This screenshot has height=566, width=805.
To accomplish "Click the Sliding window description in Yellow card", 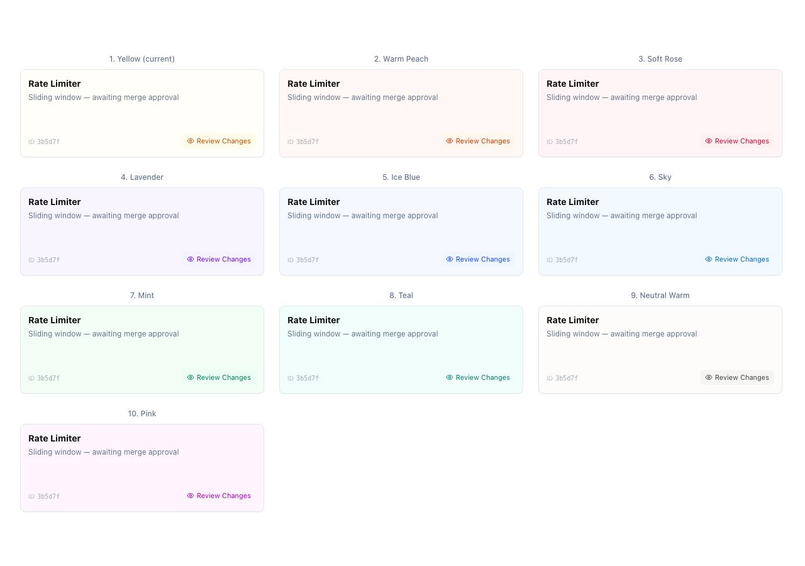I will 104,97.
